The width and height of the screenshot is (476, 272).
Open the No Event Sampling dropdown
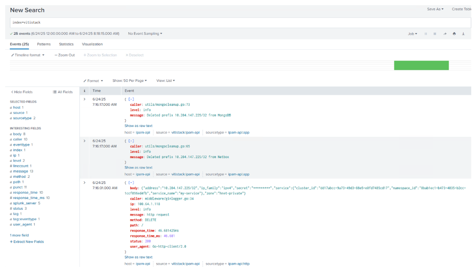click(145, 34)
